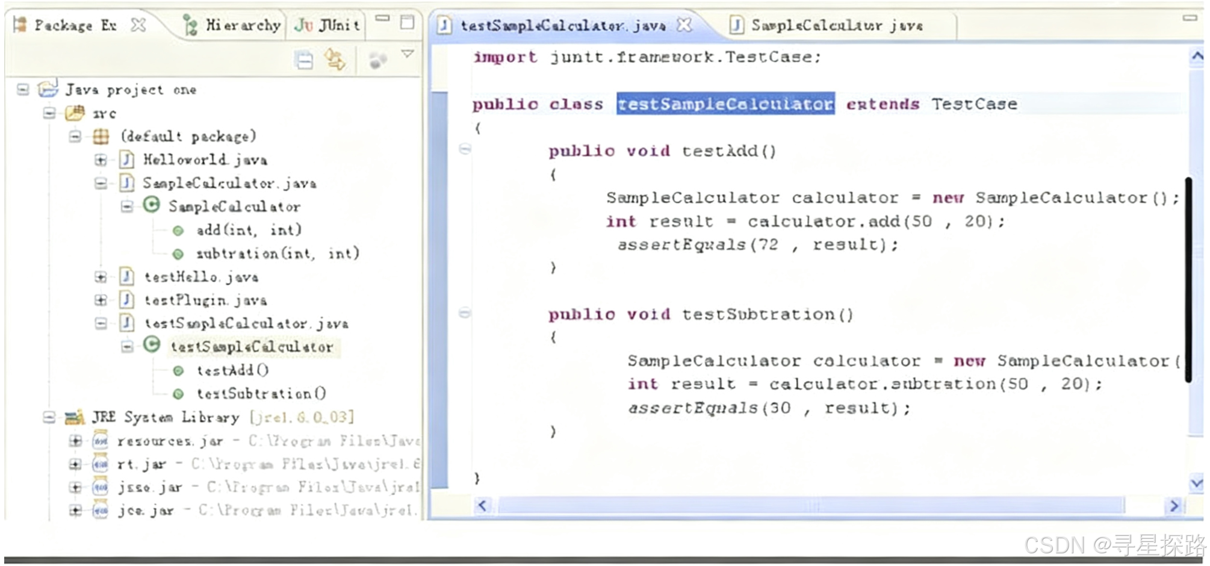The width and height of the screenshot is (1210, 566).
Task: Select the add(int, int) method in tree
Action: 249,230
